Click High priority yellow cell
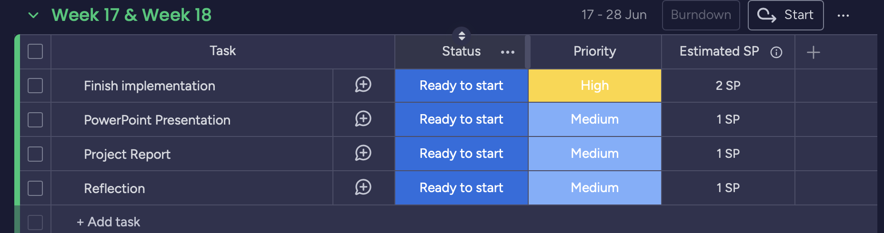This screenshot has height=233, width=884. [594, 86]
